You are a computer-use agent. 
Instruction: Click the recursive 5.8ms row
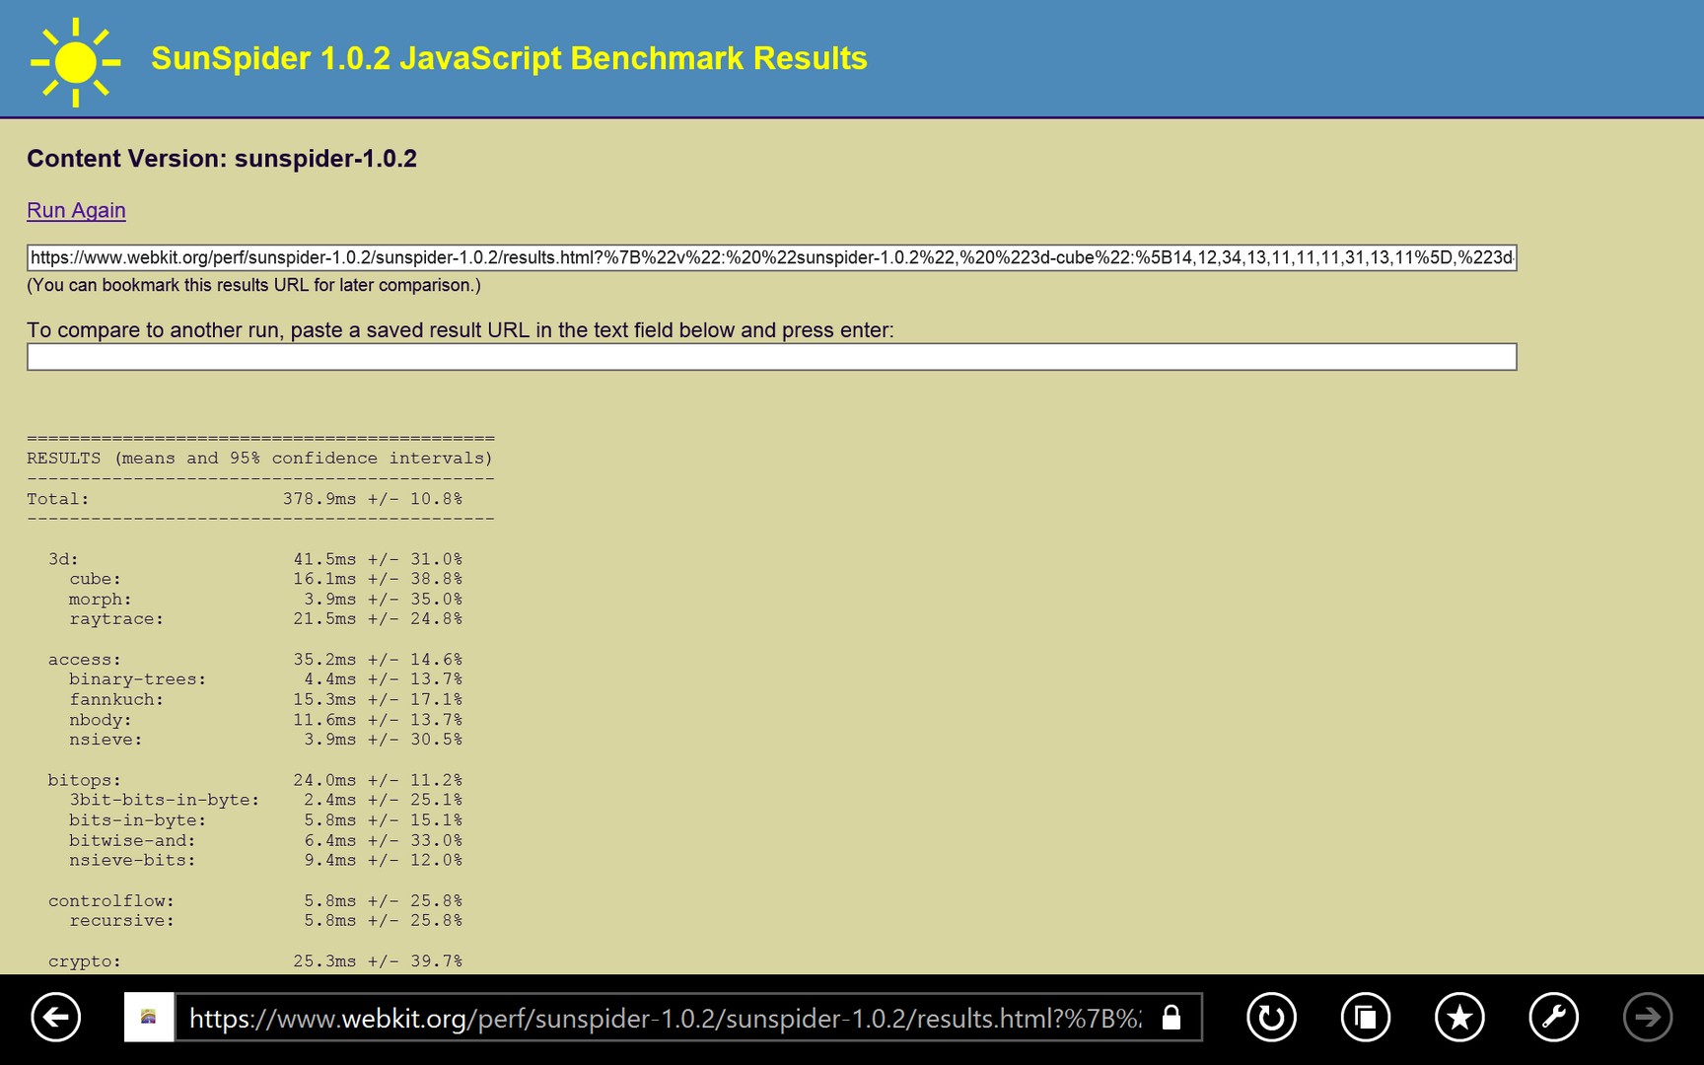click(x=265, y=921)
